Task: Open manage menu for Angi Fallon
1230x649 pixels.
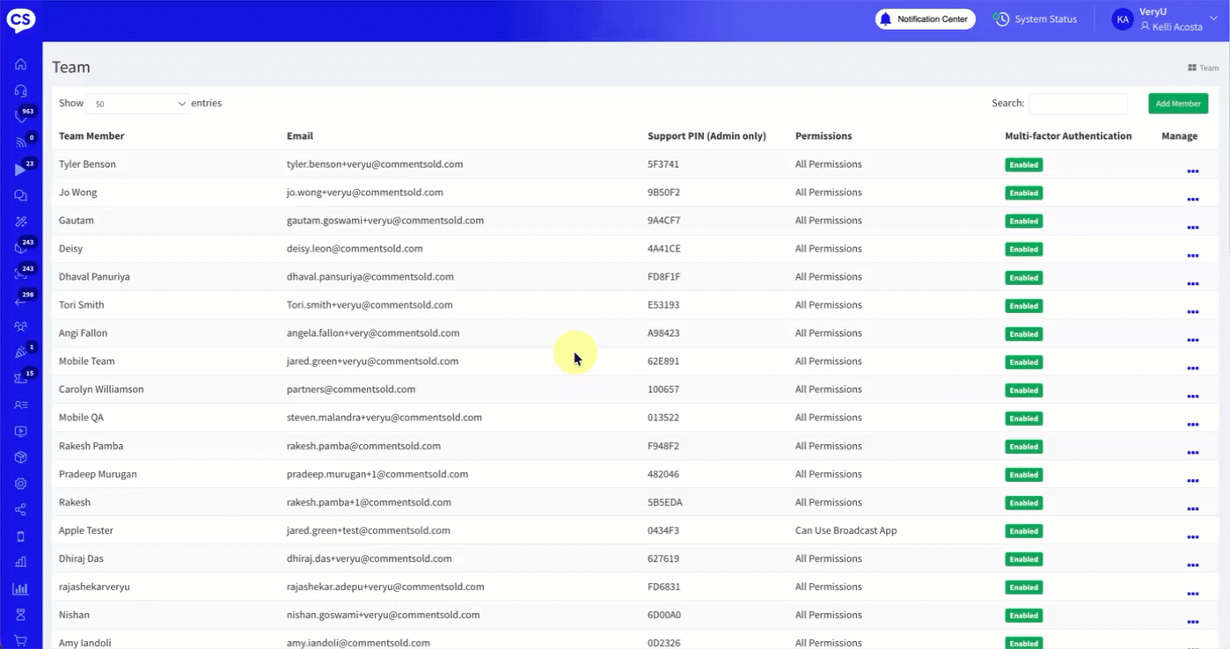Action: (x=1193, y=340)
